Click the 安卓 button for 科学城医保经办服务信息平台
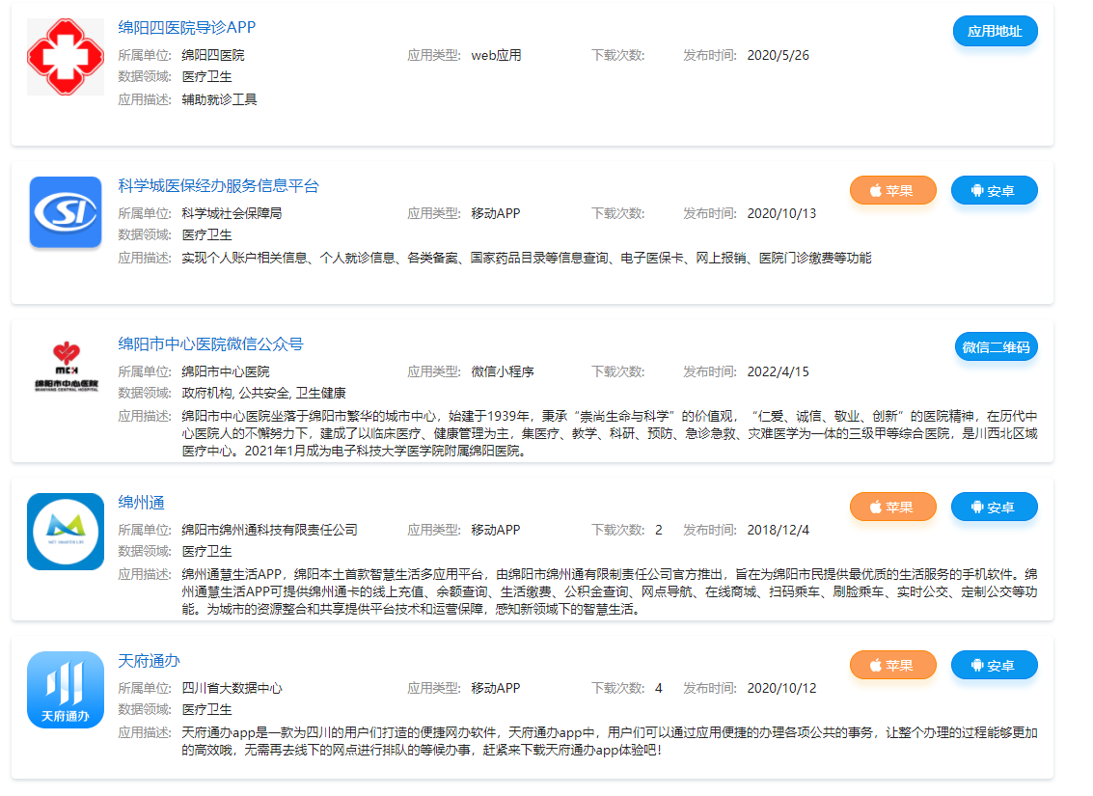This screenshot has width=1093, height=796. point(994,190)
